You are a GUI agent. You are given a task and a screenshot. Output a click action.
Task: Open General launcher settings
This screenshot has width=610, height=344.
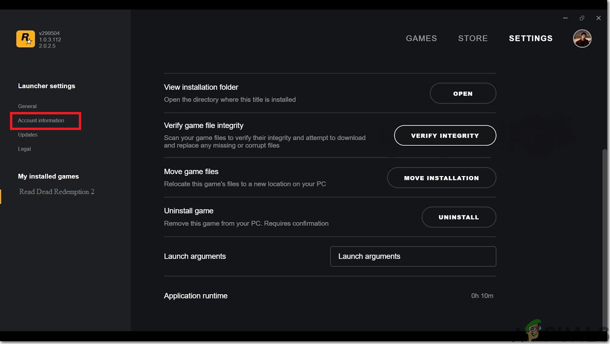28,106
